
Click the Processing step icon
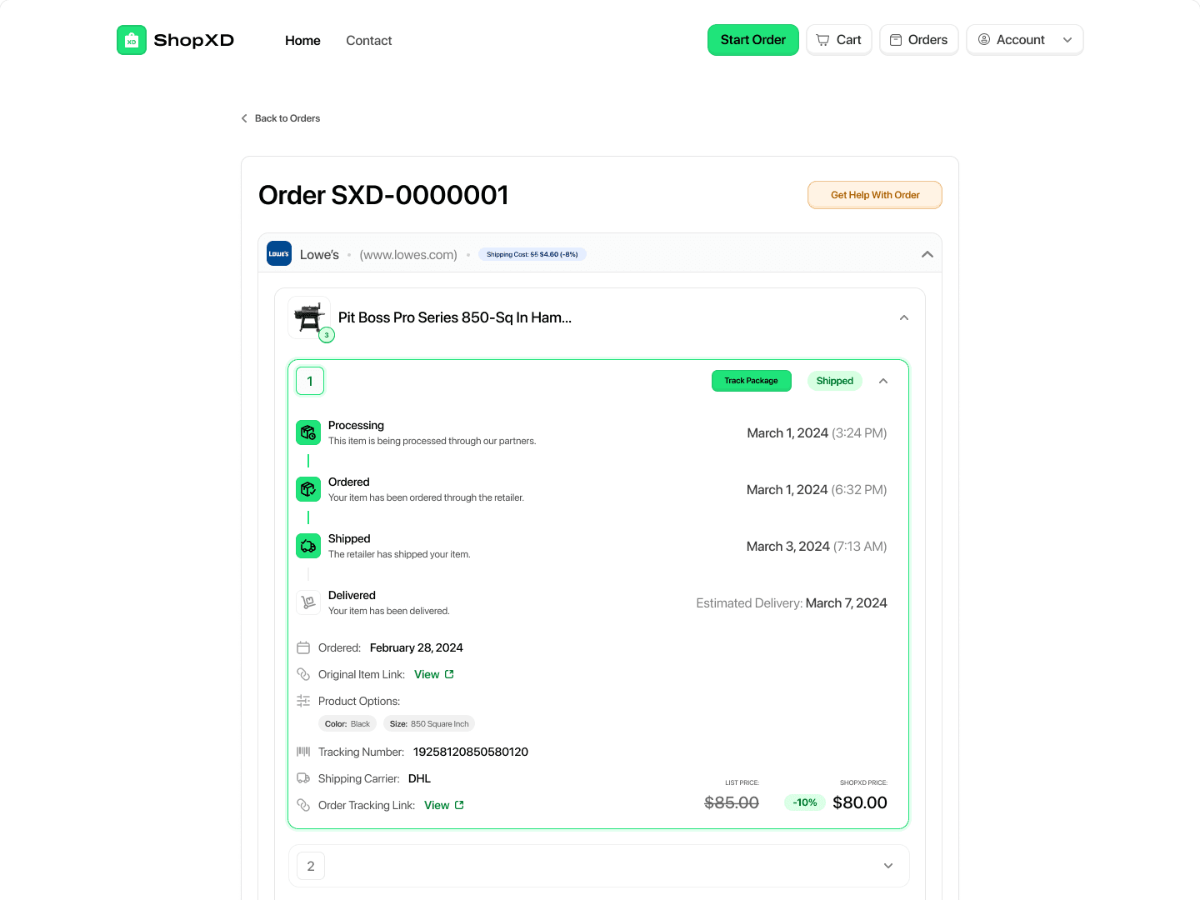(308, 432)
